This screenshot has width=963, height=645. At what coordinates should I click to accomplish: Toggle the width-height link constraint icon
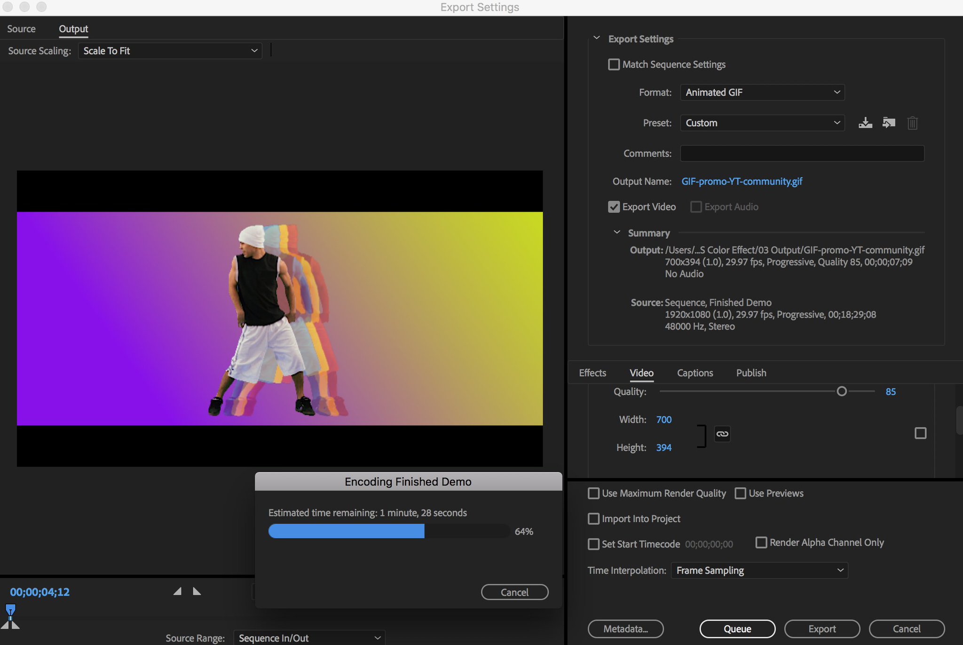pyautogui.click(x=722, y=434)
